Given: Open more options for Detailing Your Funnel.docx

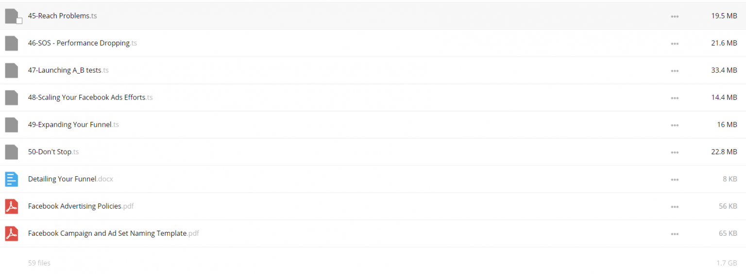Looking at the screenshot, I should 675,180.
